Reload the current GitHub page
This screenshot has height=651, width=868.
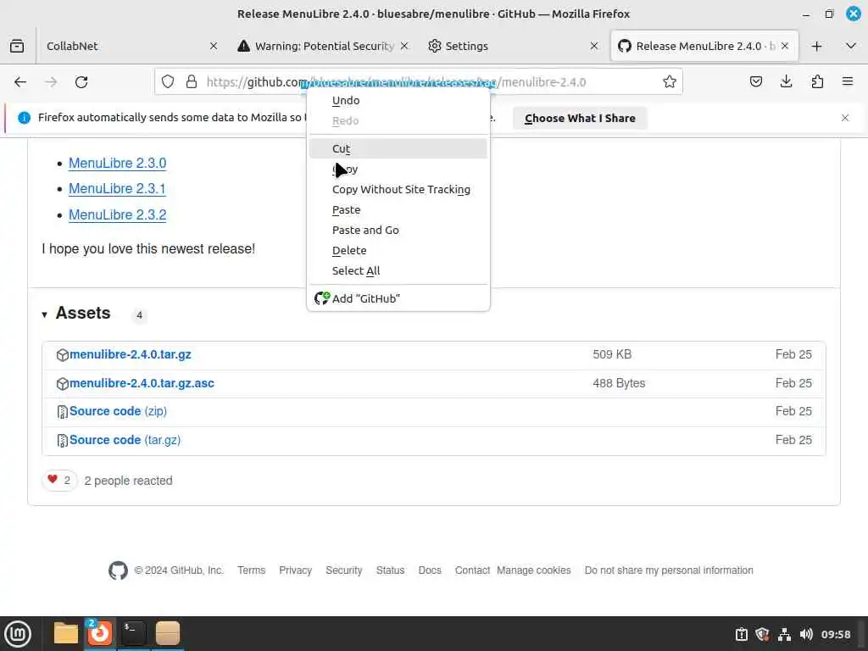(x=81, y=82)
